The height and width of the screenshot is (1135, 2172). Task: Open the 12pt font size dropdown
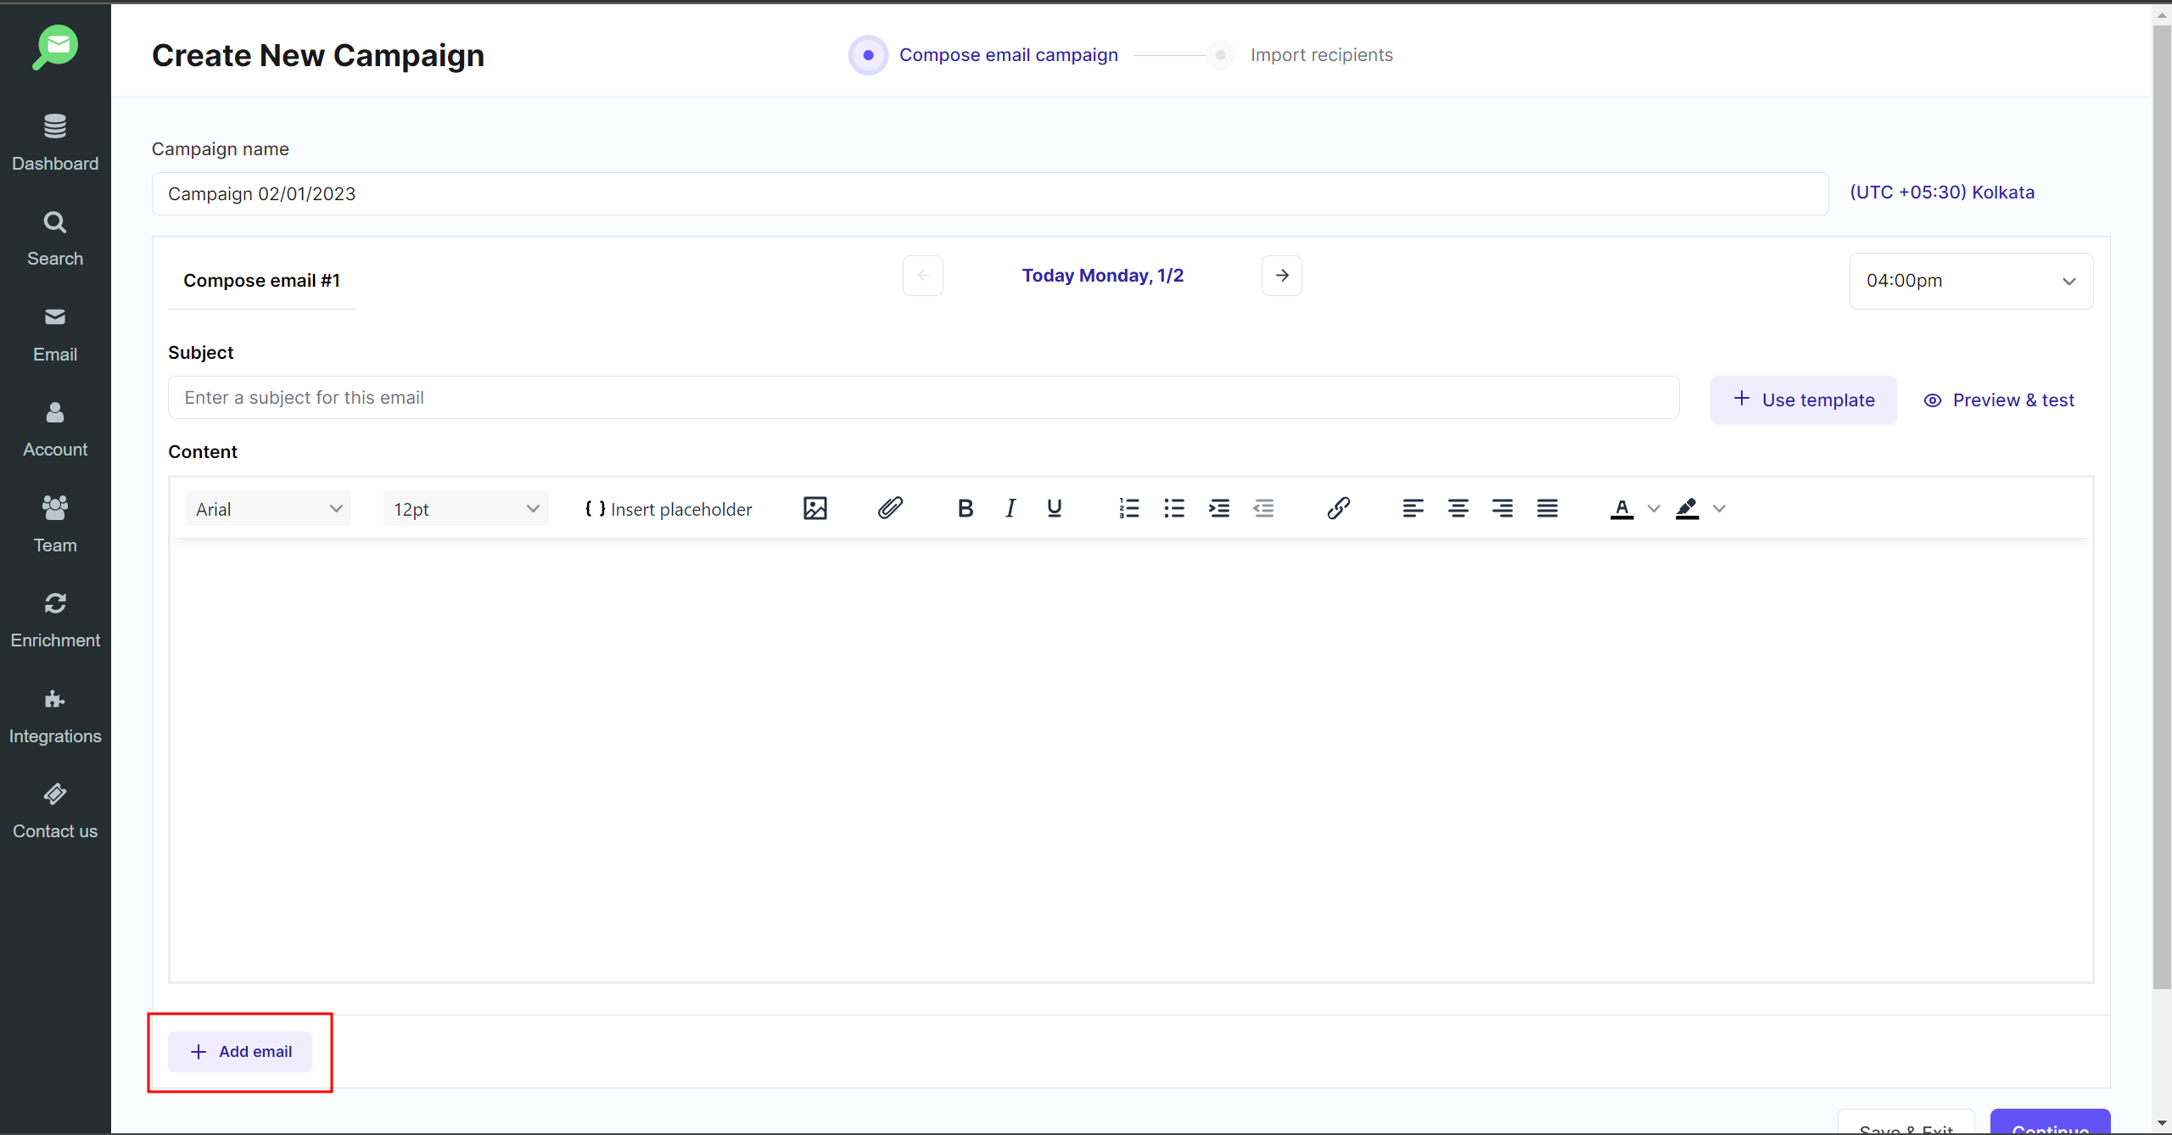(466, 509)
